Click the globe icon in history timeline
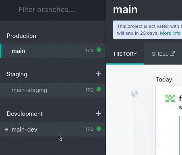182x155 pixels. tap(134, 94)
